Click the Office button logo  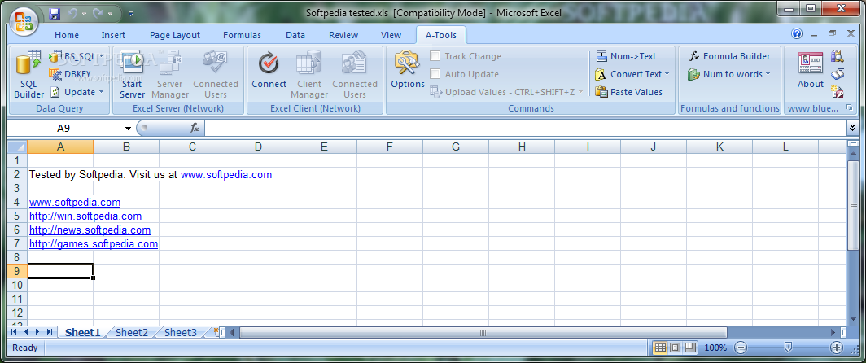[x=24, y=21]
